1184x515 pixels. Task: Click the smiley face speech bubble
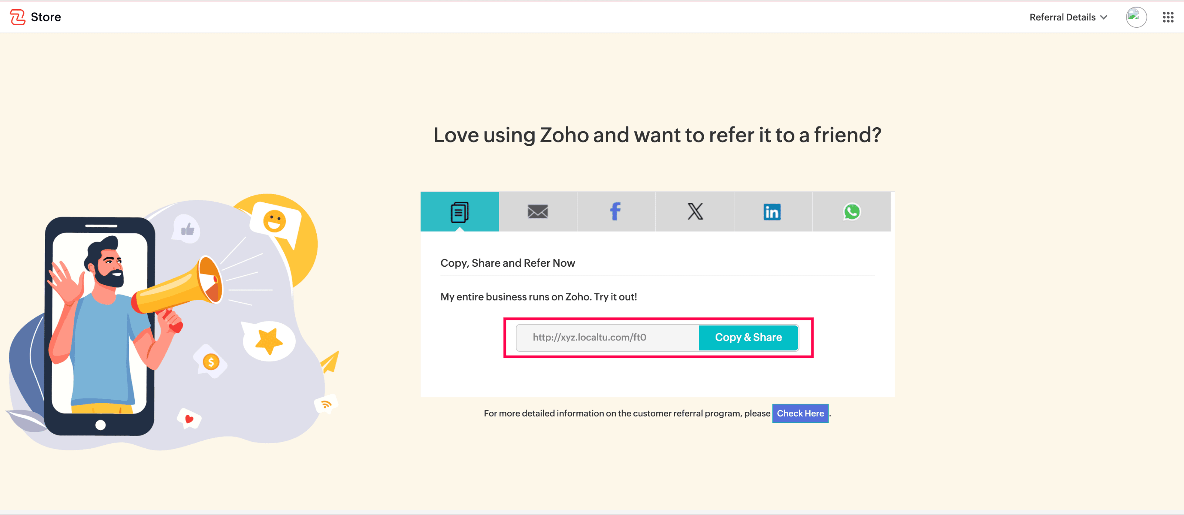tap(275, 222)
